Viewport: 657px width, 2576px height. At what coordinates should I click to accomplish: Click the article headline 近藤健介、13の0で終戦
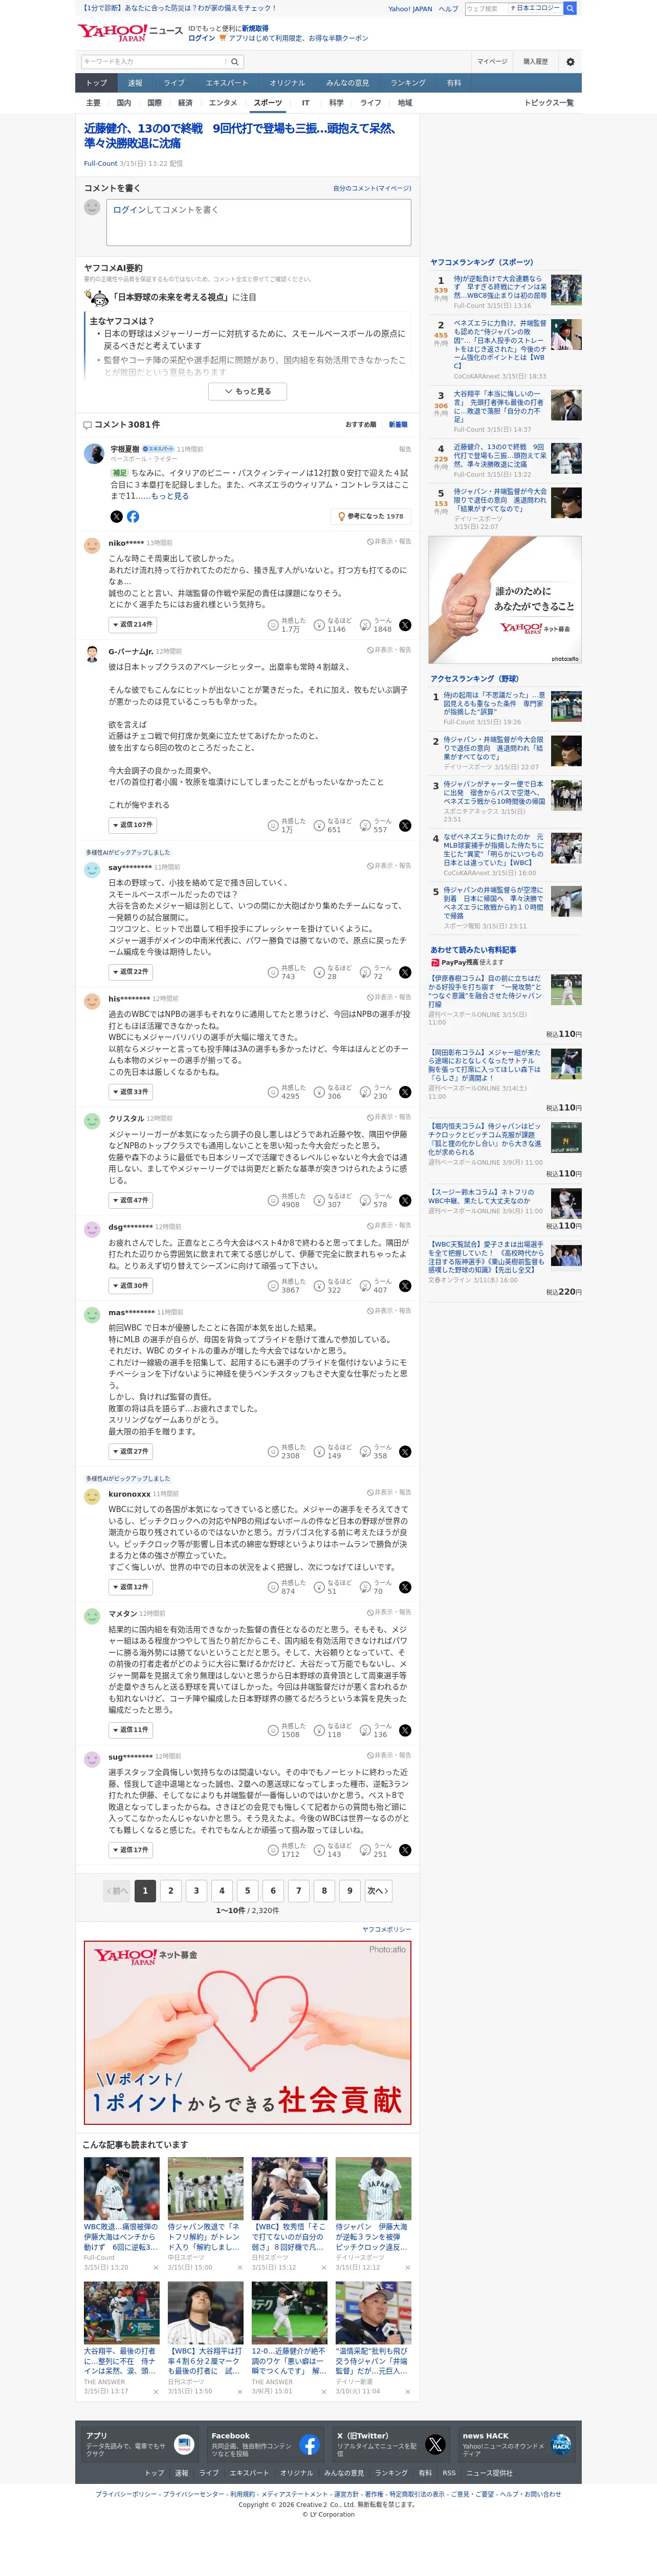tap(240, 136)
